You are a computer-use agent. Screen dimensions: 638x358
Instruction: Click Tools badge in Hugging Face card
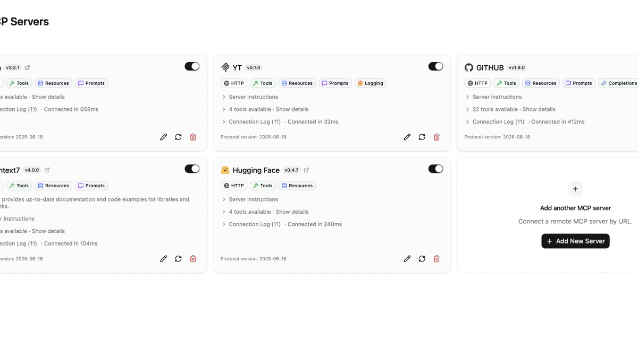click(x=263, y=186)
